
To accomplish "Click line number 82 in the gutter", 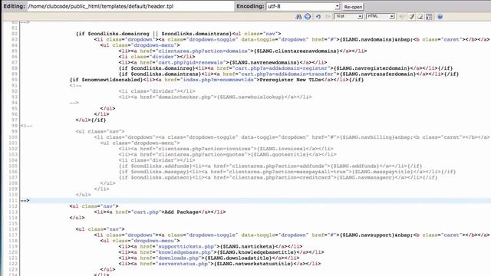I will click(x=15, y=34).
